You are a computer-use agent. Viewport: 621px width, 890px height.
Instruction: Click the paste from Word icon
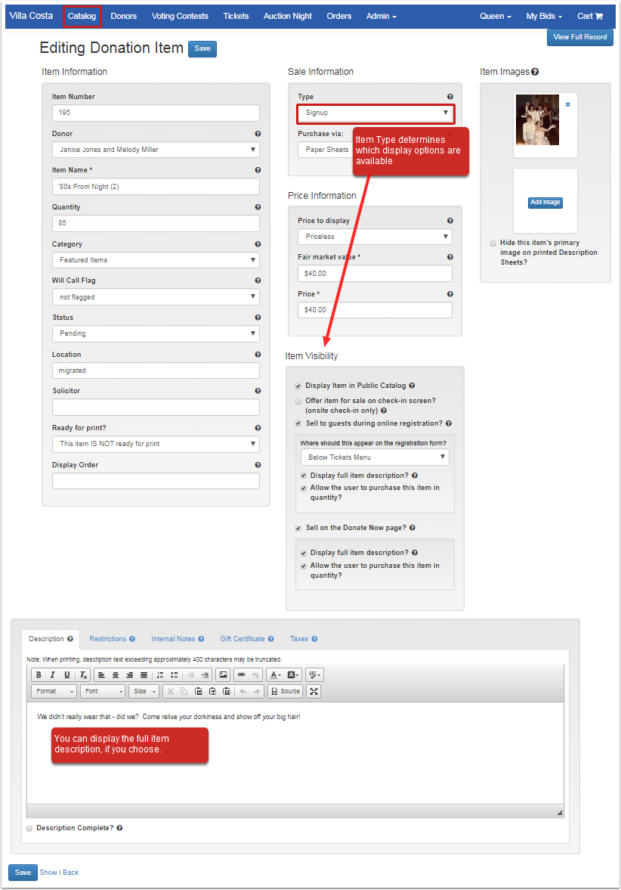[227, 691]
